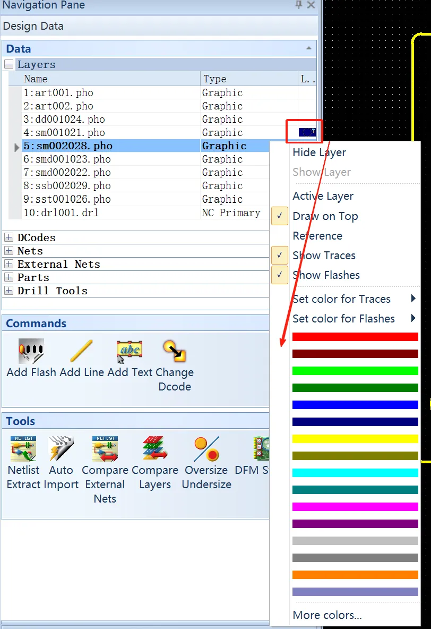The height and width of the screenshot is (629, 431).
Task: Open the Compare External Nets tool
Action: click(105, 449)
